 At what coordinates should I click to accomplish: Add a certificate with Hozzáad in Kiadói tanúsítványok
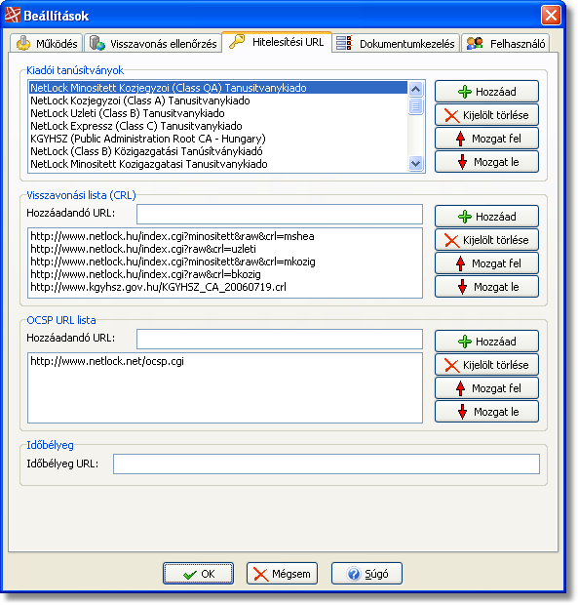coord(486,92)
